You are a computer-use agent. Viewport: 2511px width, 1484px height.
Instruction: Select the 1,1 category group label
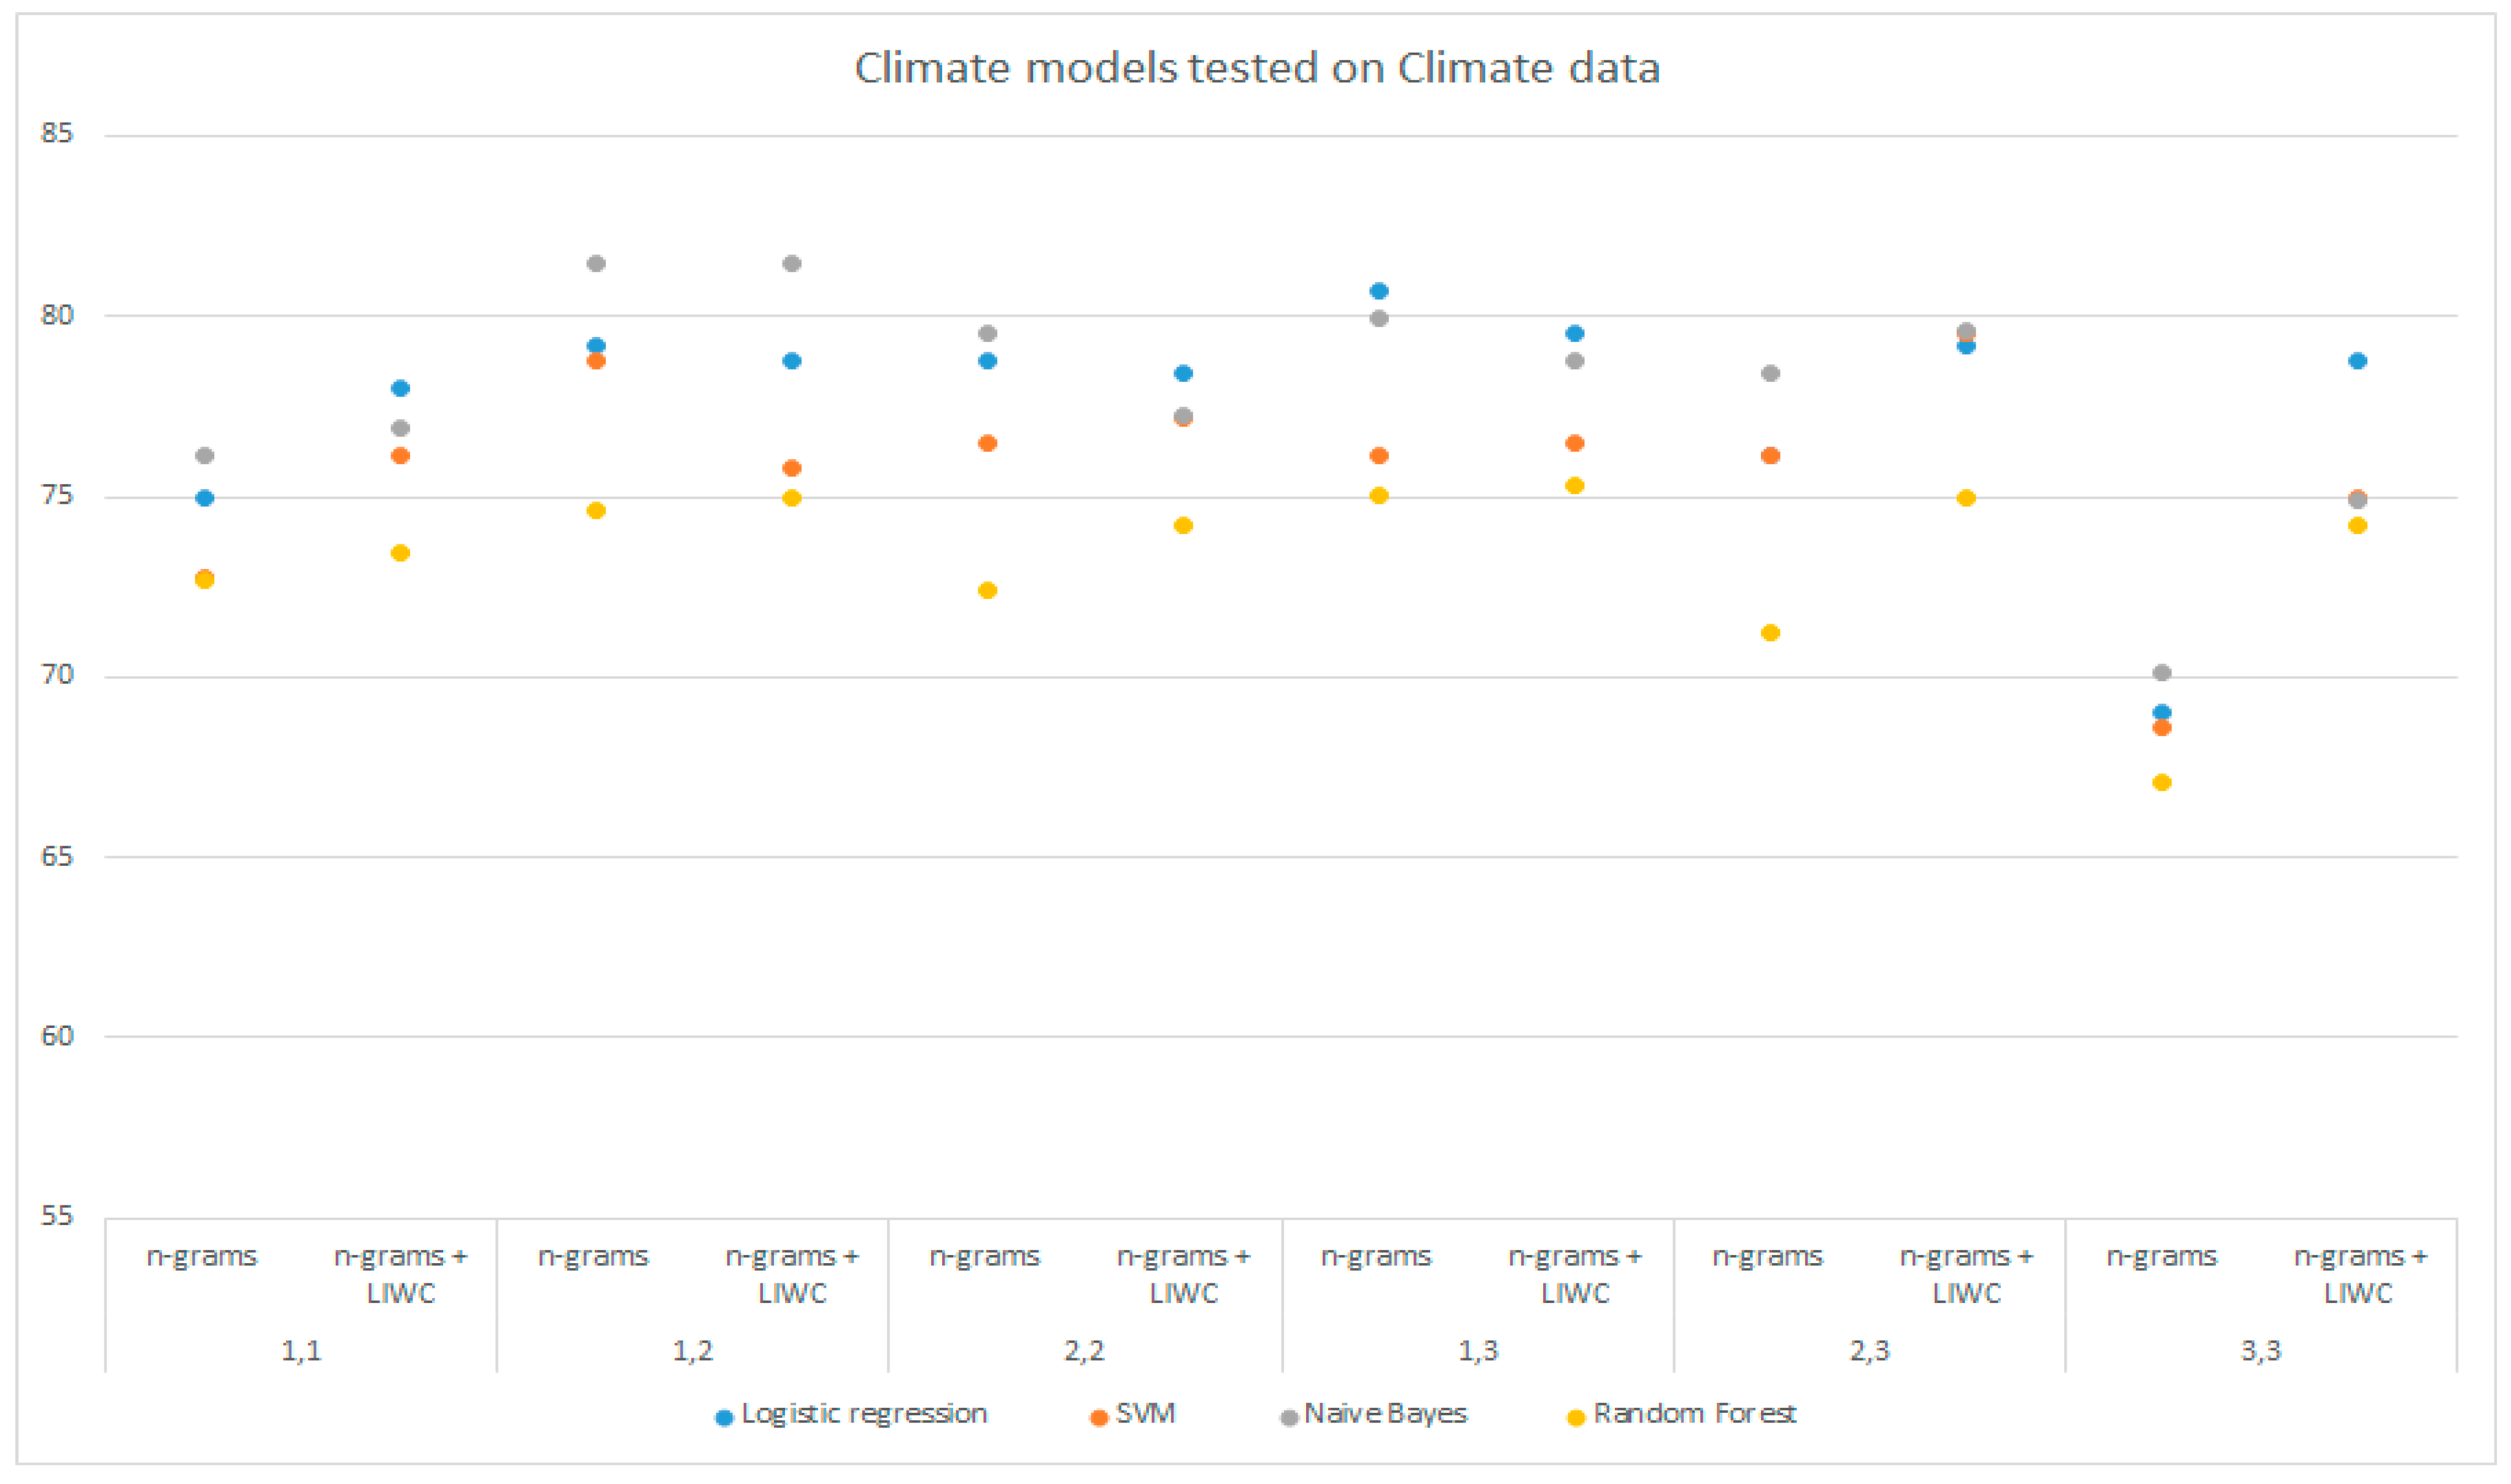(x=301, y=1352)
